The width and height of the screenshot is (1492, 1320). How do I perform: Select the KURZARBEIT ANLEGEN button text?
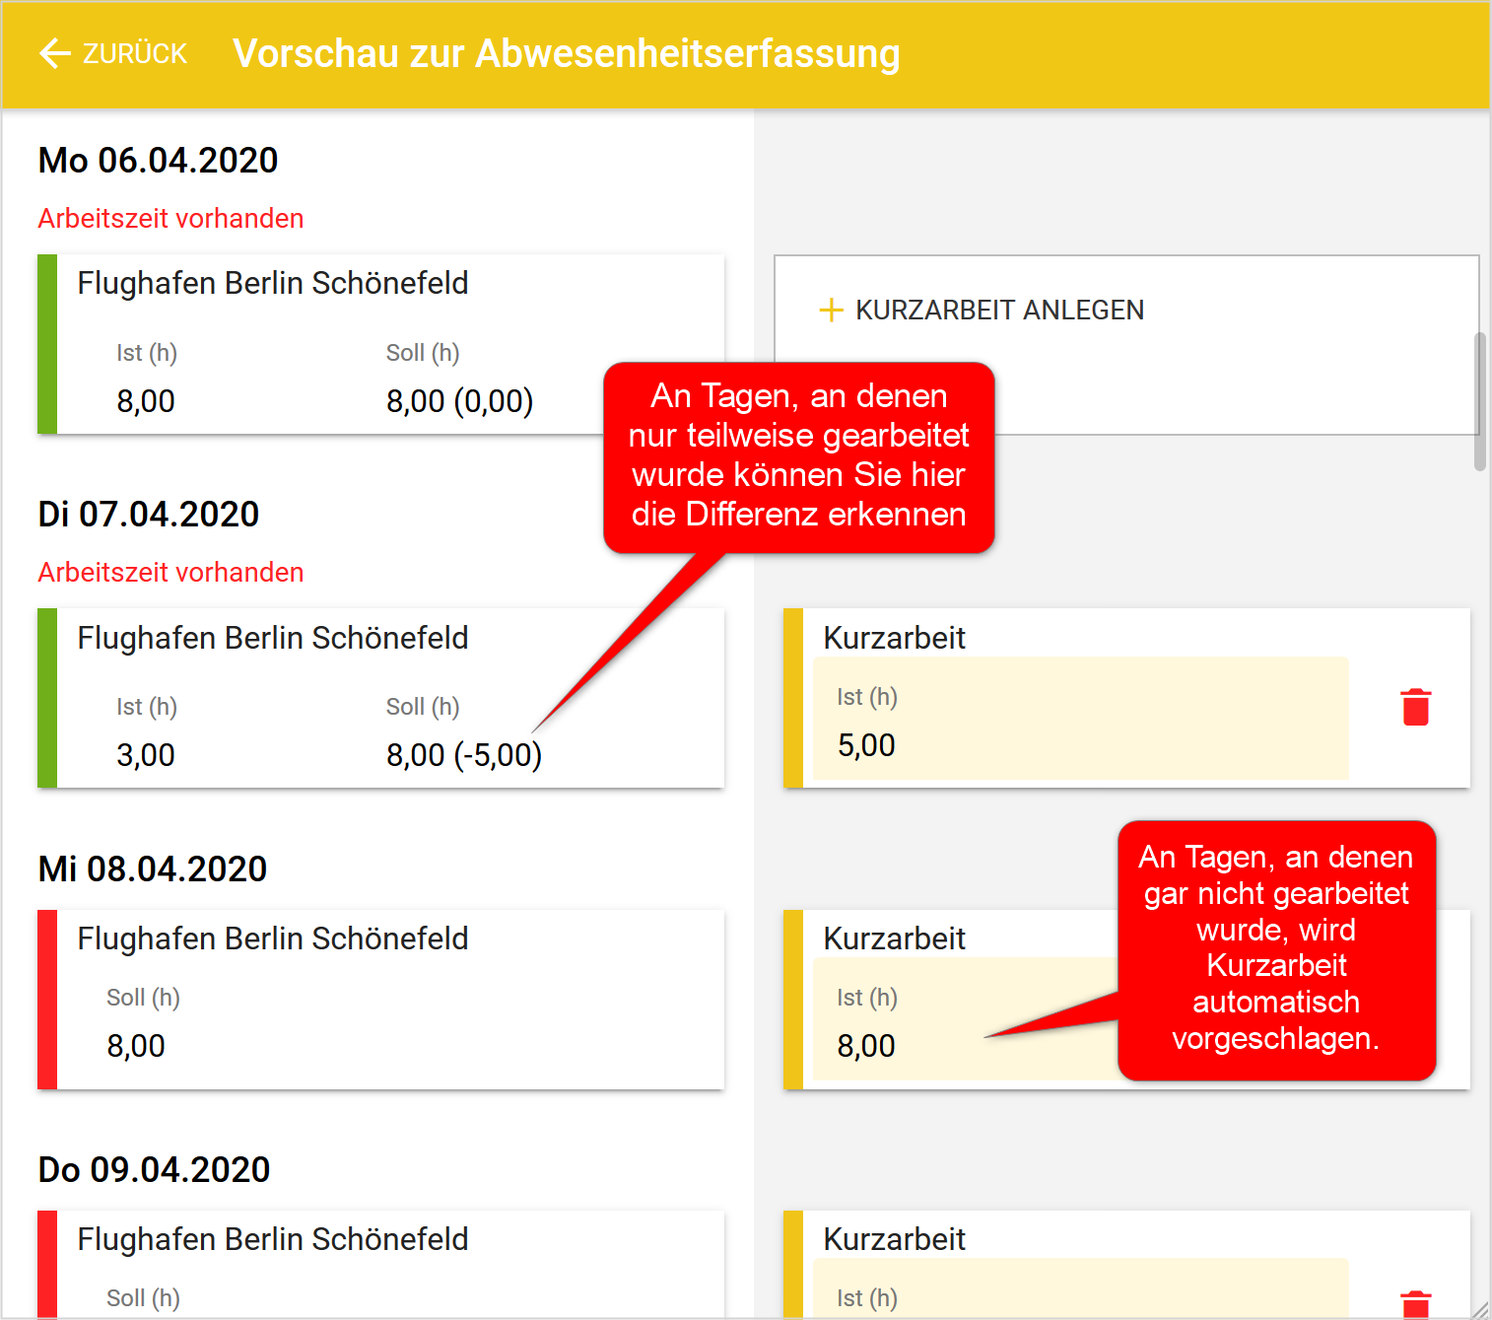pos(998,311)
